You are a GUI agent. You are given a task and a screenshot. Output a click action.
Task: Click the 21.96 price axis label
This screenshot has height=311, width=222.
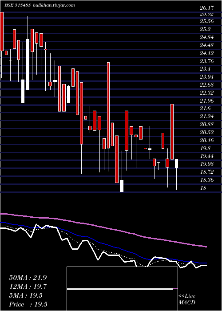(x=207, y=101)
